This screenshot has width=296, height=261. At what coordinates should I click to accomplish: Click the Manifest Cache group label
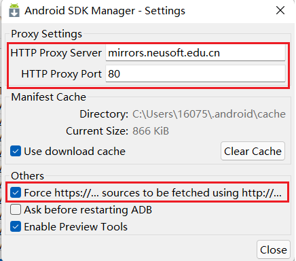click(x=49, y=97)
